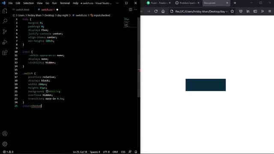Open a new Firefox tab
The height and width of the screenshot is (154, 274).
click(235, 3)
